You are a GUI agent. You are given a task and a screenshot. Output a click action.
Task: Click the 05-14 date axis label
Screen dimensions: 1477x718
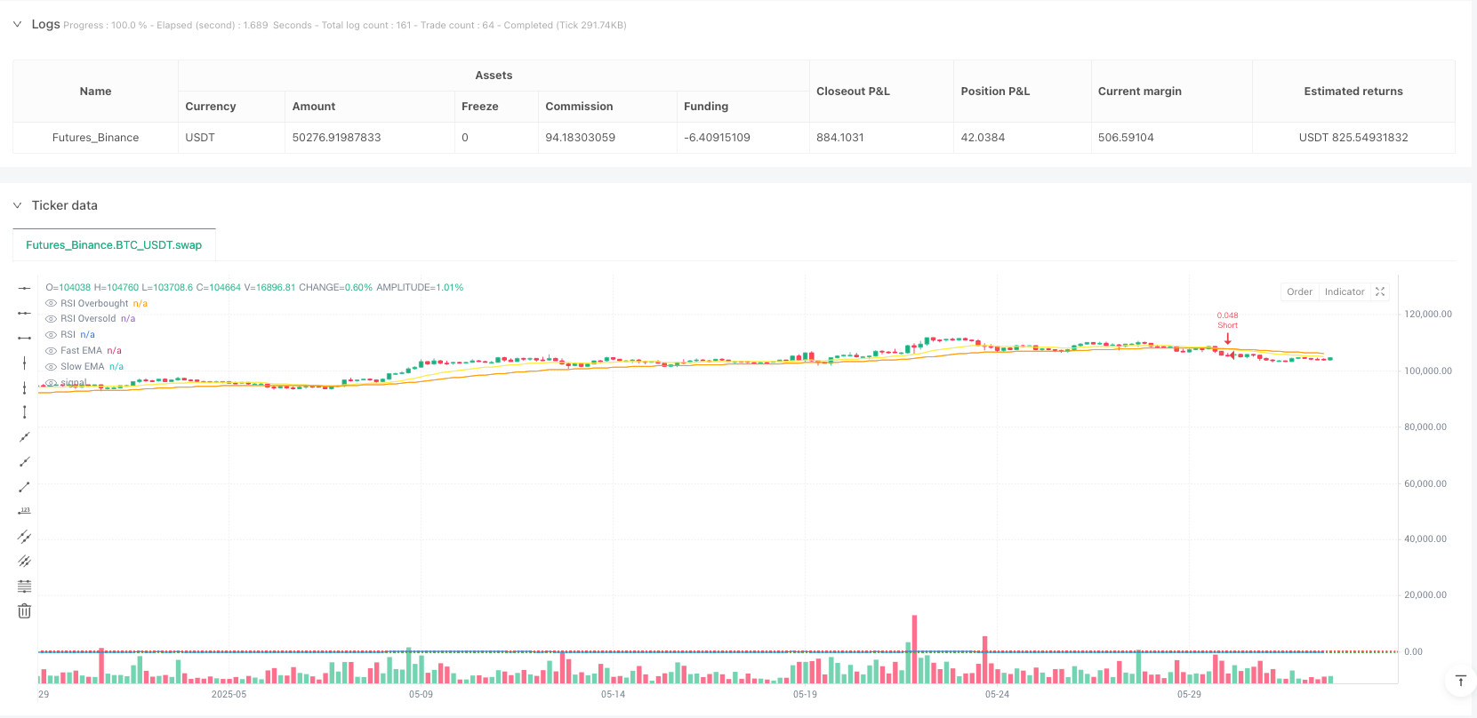(613, 694)
